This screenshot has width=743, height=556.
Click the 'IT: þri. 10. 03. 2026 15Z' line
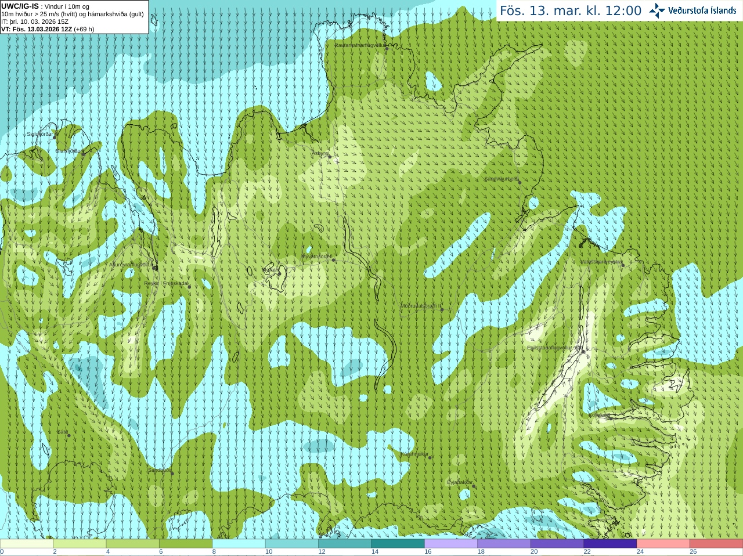point(35,21)
